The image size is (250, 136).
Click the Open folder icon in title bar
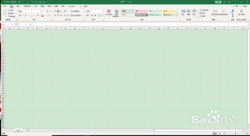[36, 2]
